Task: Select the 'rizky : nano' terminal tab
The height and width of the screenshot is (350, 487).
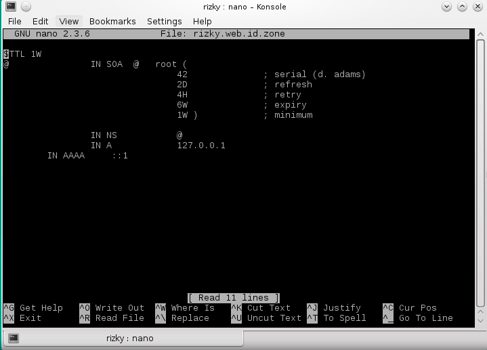Action: click(x=123, y=338)
